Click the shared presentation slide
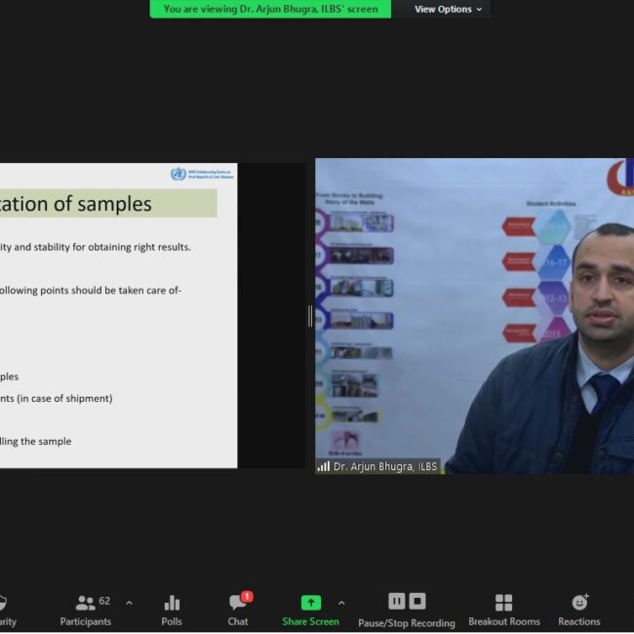 (117, 322)
